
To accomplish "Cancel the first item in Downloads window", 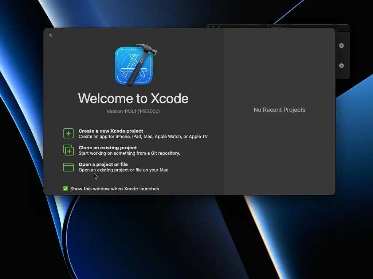I will point(341,45).
